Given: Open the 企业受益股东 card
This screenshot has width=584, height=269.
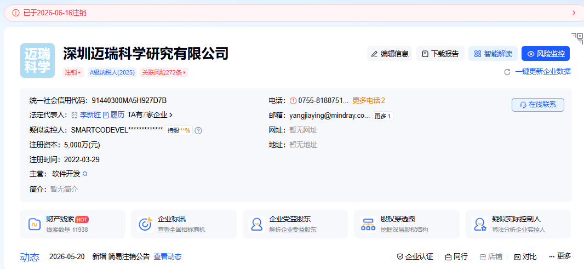Looking at the screenshot, I should pyautogui.click(x=295, y=224).
